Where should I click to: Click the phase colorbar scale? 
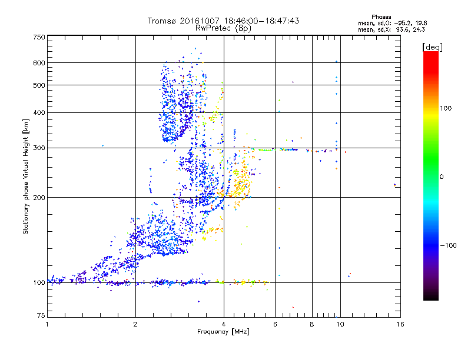tap(431, 176)
